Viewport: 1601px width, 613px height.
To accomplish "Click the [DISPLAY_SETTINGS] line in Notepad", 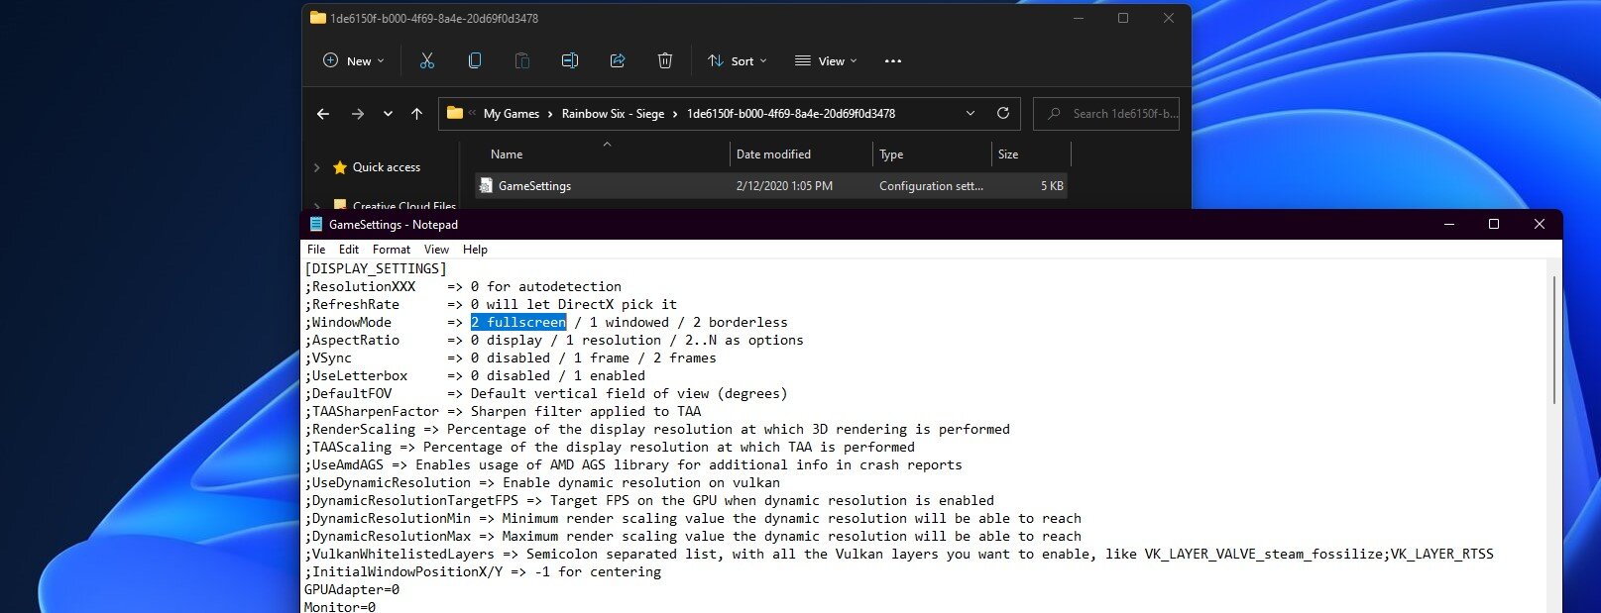I will point(376,268).
